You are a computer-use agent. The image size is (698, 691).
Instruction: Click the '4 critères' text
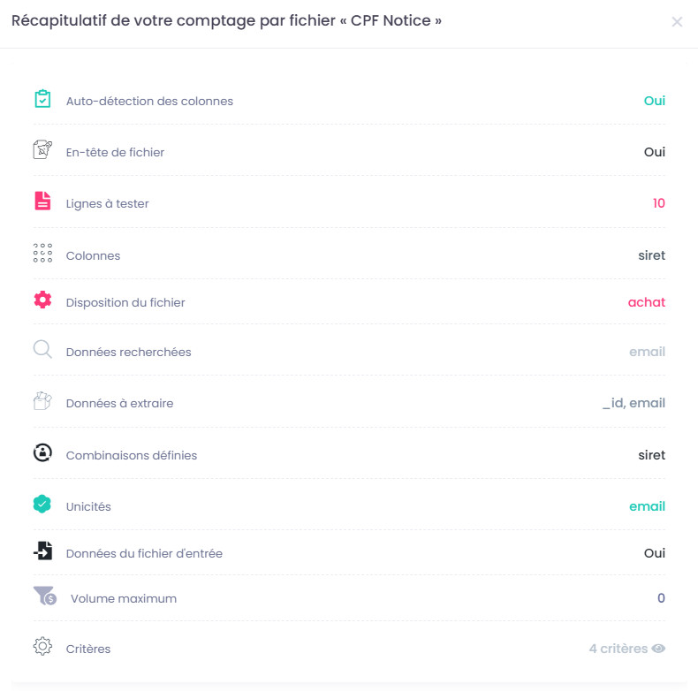[618, 649]
